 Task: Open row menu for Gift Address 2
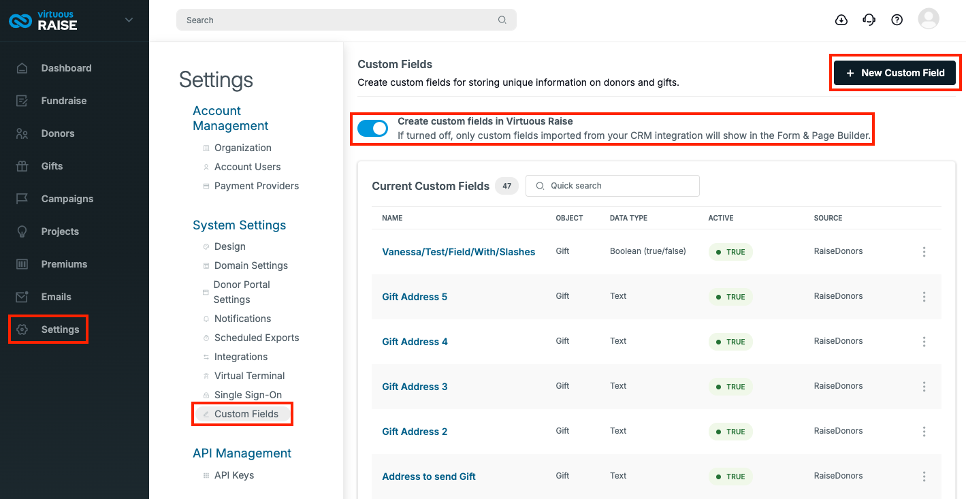(924, 432)
